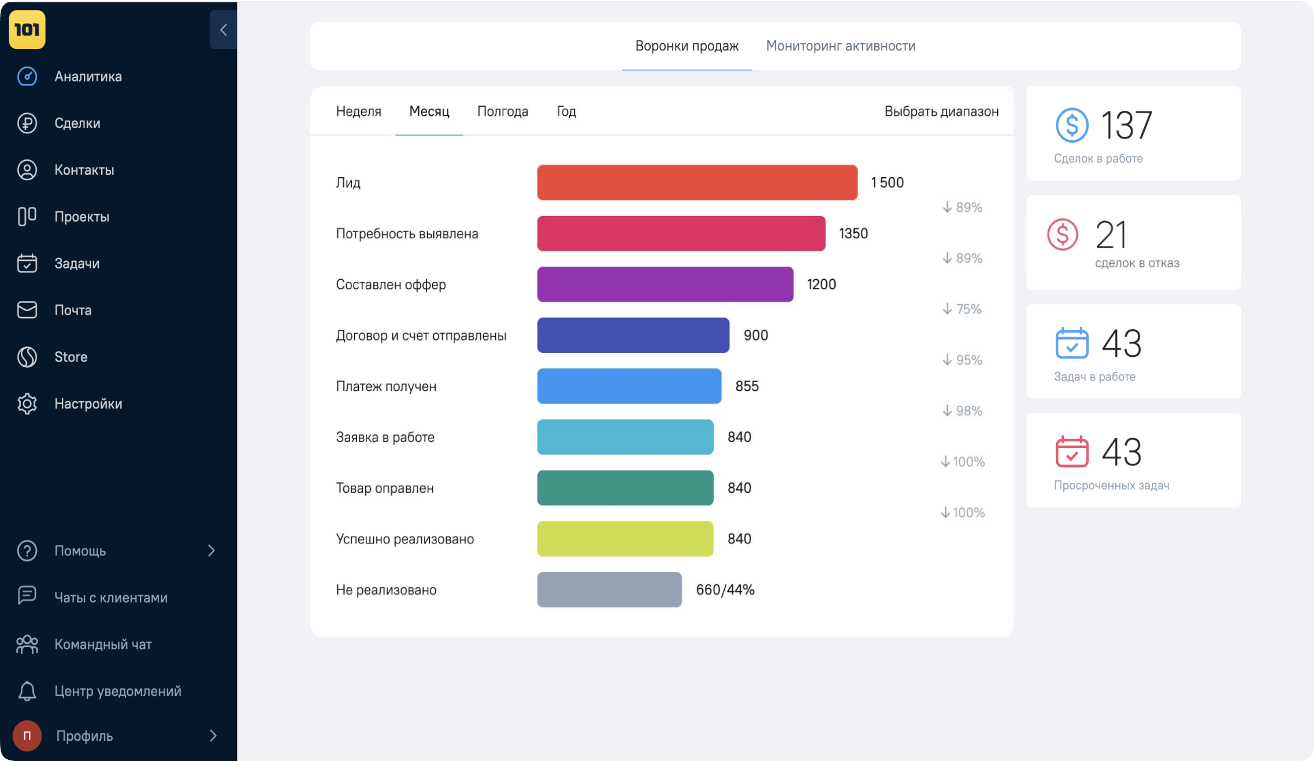Viewport: 1314px width, 761px height.
Task: Open the Сделки ruble icon
Action: [x=27, y=123]
